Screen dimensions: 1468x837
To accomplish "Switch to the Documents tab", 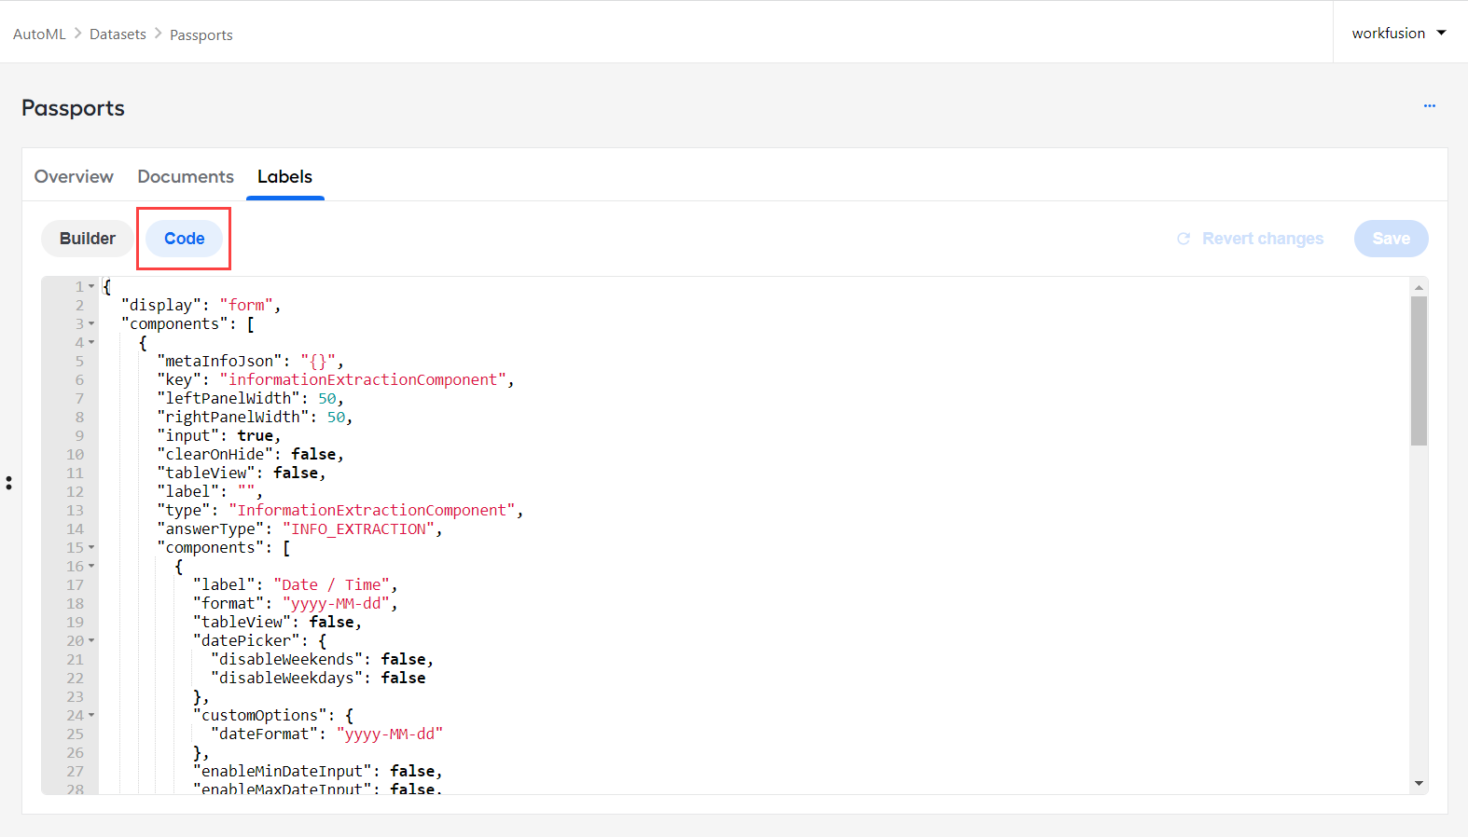I will [x=186, y=177].
